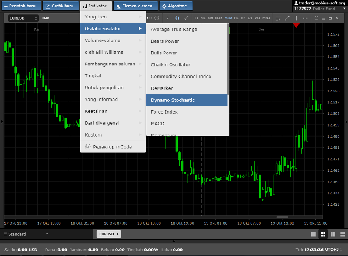This screenshot has height=256, width=348.
Task: Set single chart layout
Action: point(313,234)
